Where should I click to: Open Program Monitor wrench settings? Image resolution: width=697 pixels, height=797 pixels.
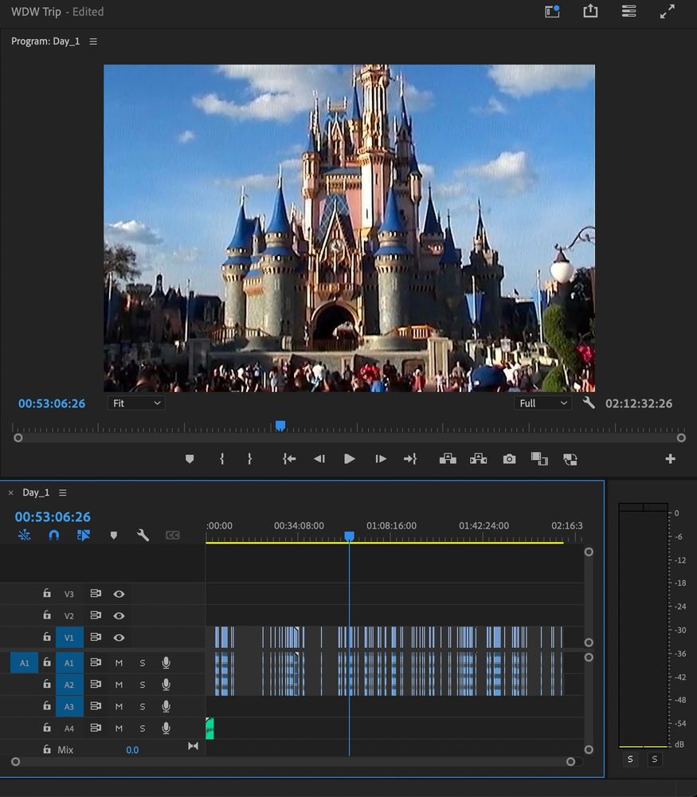tap(589, 403)
